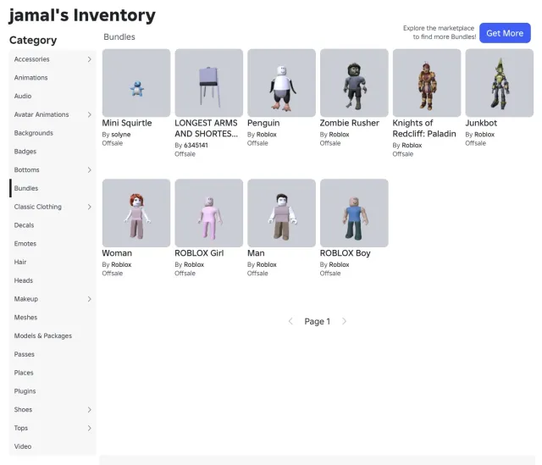
Task: Go to next page arrow
Action: 344,321
